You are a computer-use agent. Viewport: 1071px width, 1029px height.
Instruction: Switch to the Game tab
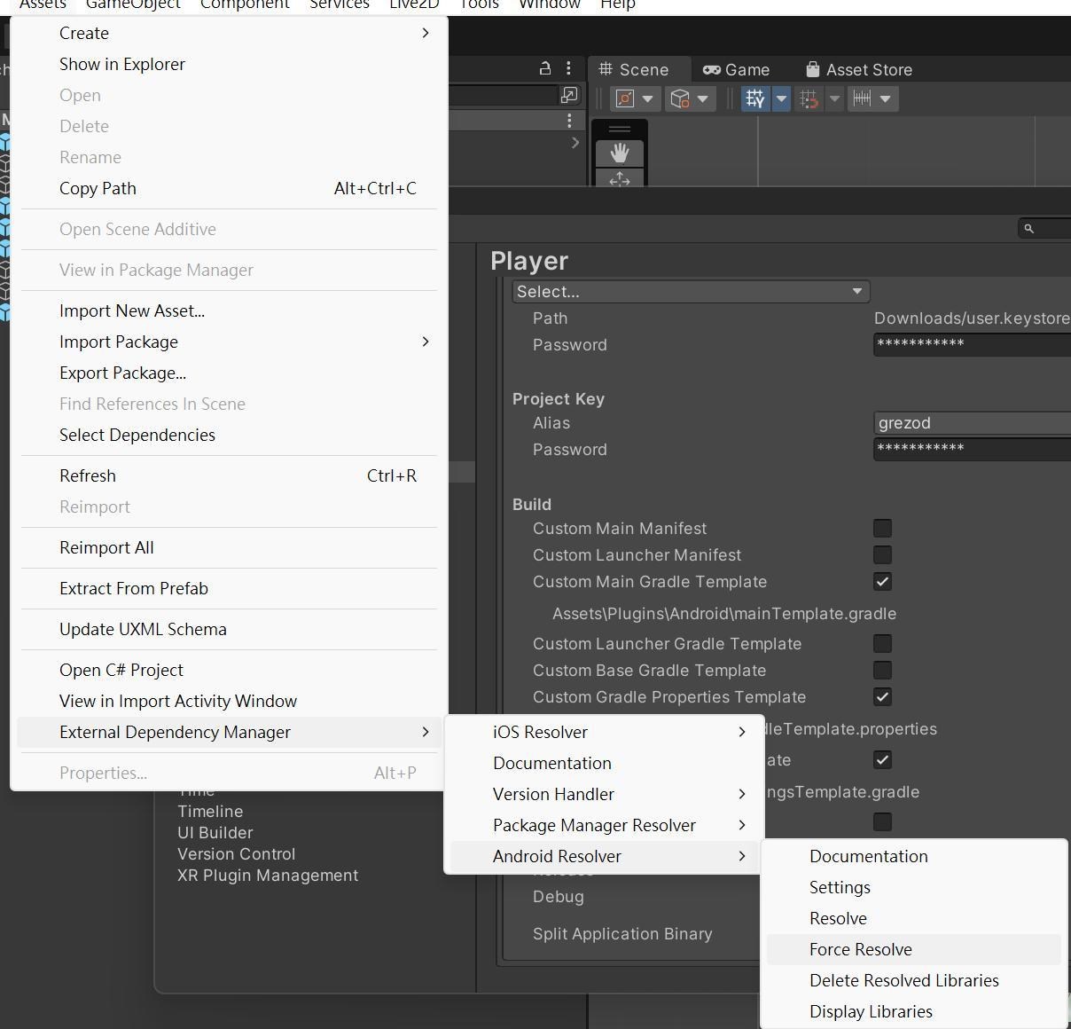736,69
